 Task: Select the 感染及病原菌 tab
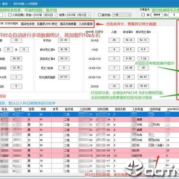68,24
